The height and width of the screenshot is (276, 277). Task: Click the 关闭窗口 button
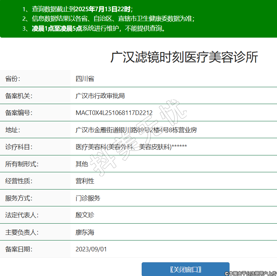pyautogui.click(x=185, y=269)
